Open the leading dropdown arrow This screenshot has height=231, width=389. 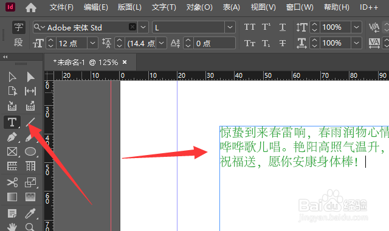161,43
